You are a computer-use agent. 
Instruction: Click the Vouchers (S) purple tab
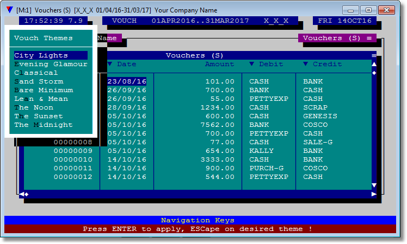[337, 38]
